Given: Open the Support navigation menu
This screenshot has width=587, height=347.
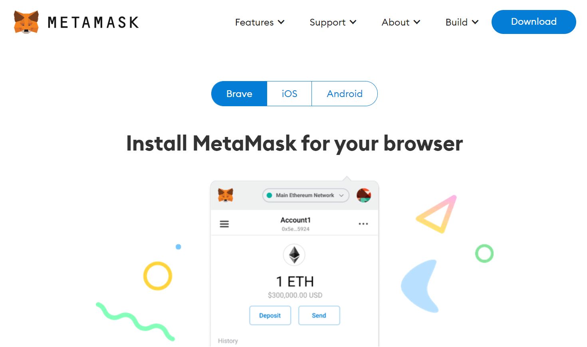Looking at the screenshot, I should [x=333, y=22].
